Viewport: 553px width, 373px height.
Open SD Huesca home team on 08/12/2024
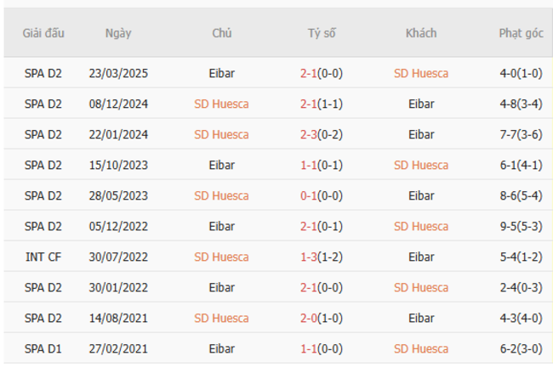[221, 104]
